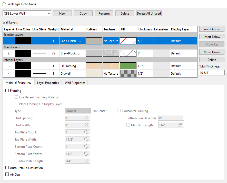Open the green fill swatch of layer 3
Screen dimensions: 227x183
pyautogui.click(x=128, y=66)
